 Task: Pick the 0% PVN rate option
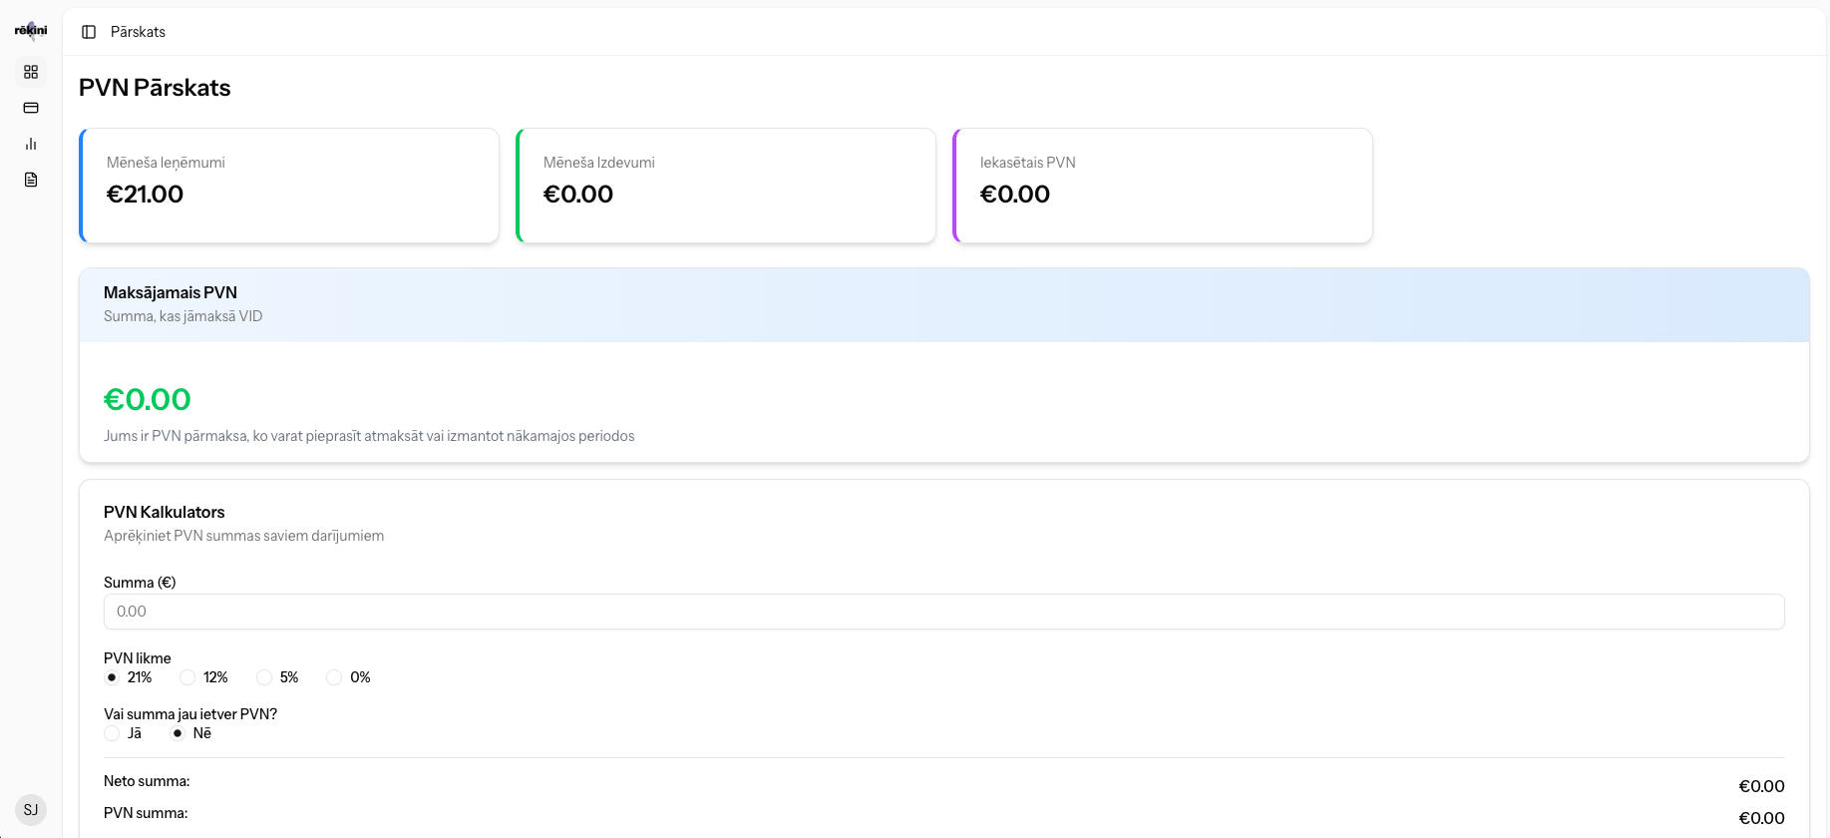click(x=334, y=677)
